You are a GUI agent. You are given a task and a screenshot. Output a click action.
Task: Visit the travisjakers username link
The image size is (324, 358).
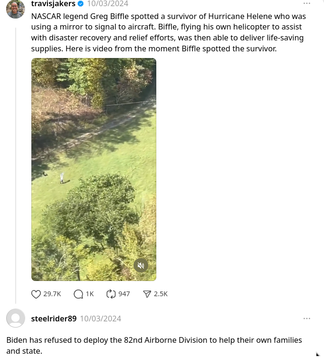(x=53, y=4)
